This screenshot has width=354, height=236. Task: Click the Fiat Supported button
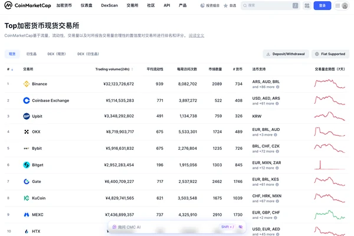(330, 54)
